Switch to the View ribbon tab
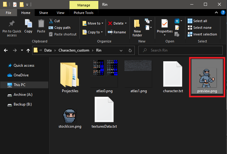227x154 pixels. click(60, 13)
